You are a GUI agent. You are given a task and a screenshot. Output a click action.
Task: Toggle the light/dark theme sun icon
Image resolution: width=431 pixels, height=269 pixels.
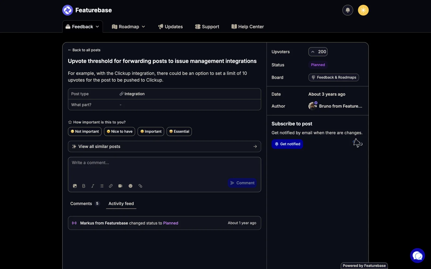tap(363, 10)
